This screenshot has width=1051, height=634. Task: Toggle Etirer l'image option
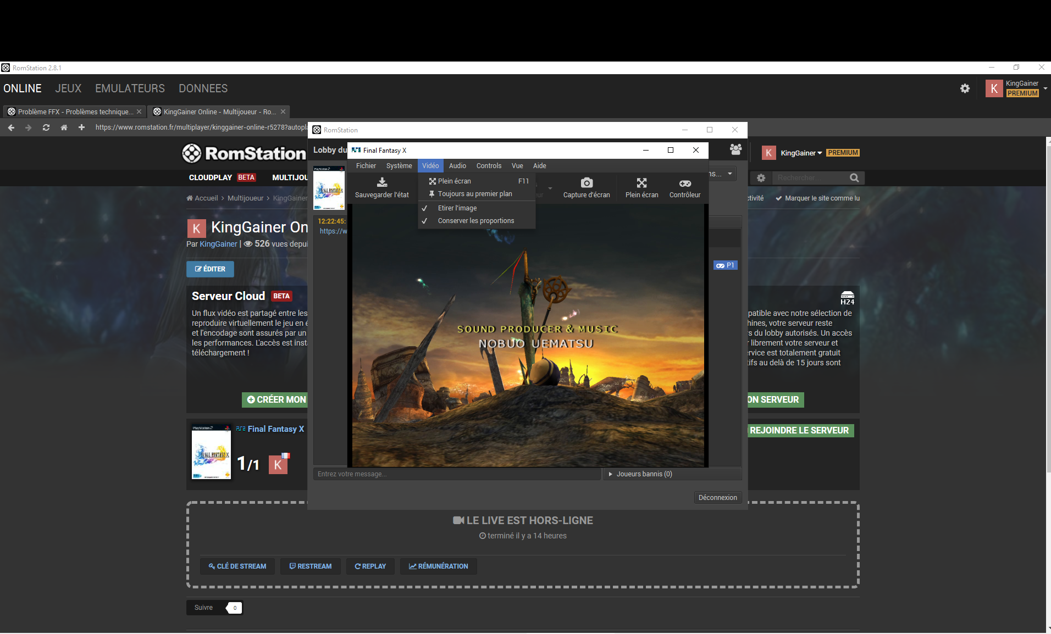click(x=476, y=208)
